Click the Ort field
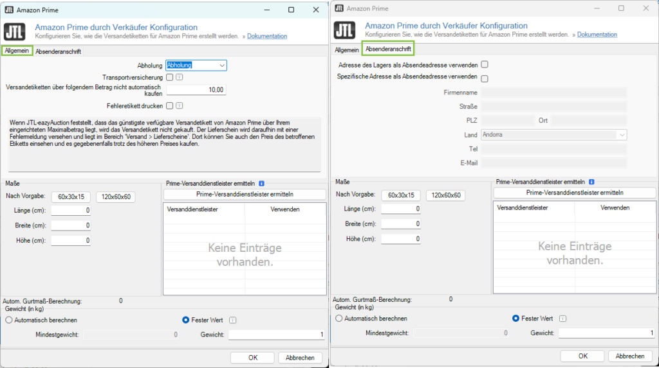The height and width of the screenshot is (368, 659). [x=589, y=121]
